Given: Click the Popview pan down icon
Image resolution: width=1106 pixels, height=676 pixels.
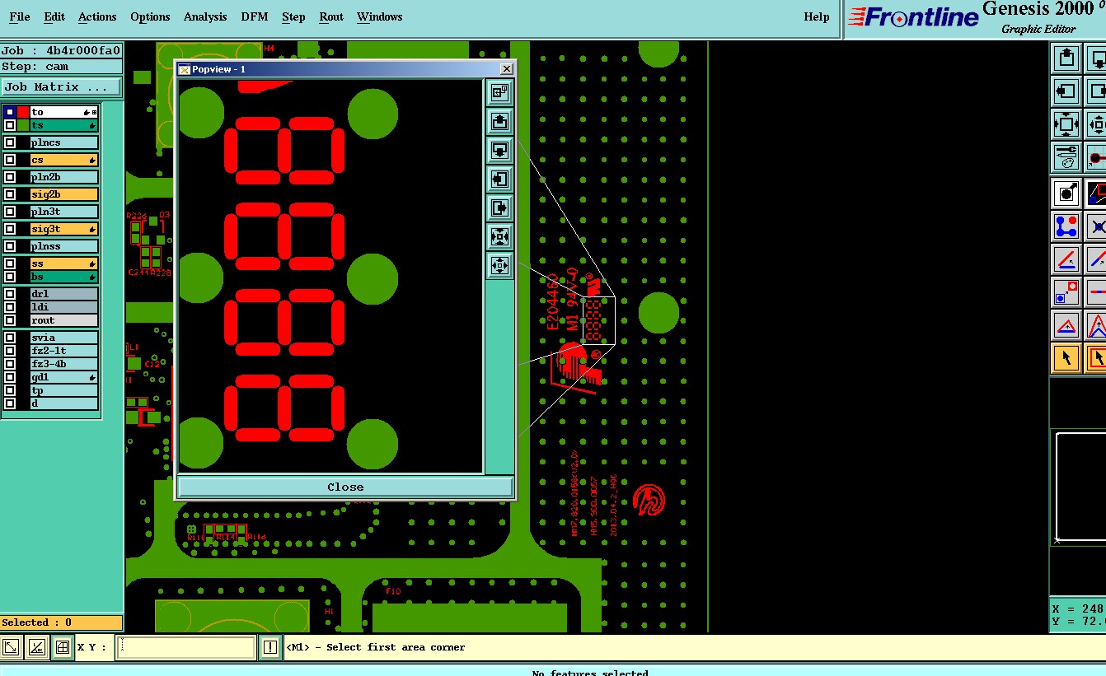Looking at the screenshot, I should (499, 151).
